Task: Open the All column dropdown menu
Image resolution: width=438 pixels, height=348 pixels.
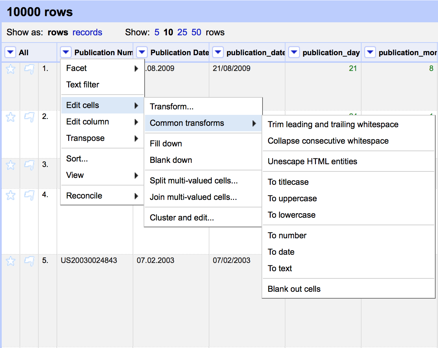Action: [x=10, y=52]
